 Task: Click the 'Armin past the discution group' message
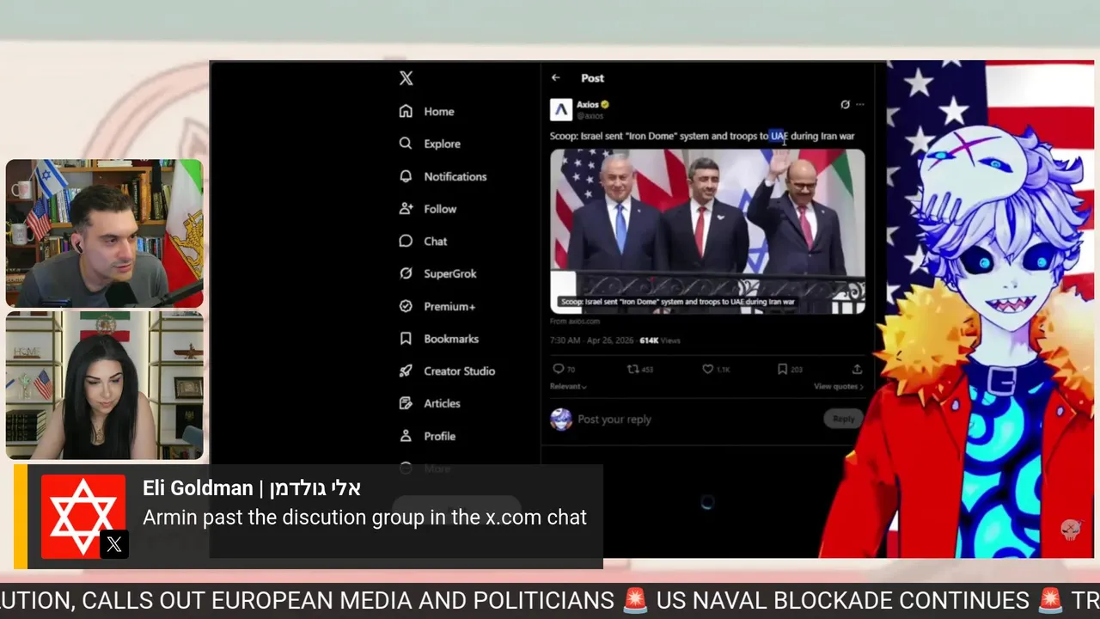click(365, 518)
